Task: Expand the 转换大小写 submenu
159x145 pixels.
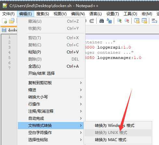Action: click(x=51, y=97)
